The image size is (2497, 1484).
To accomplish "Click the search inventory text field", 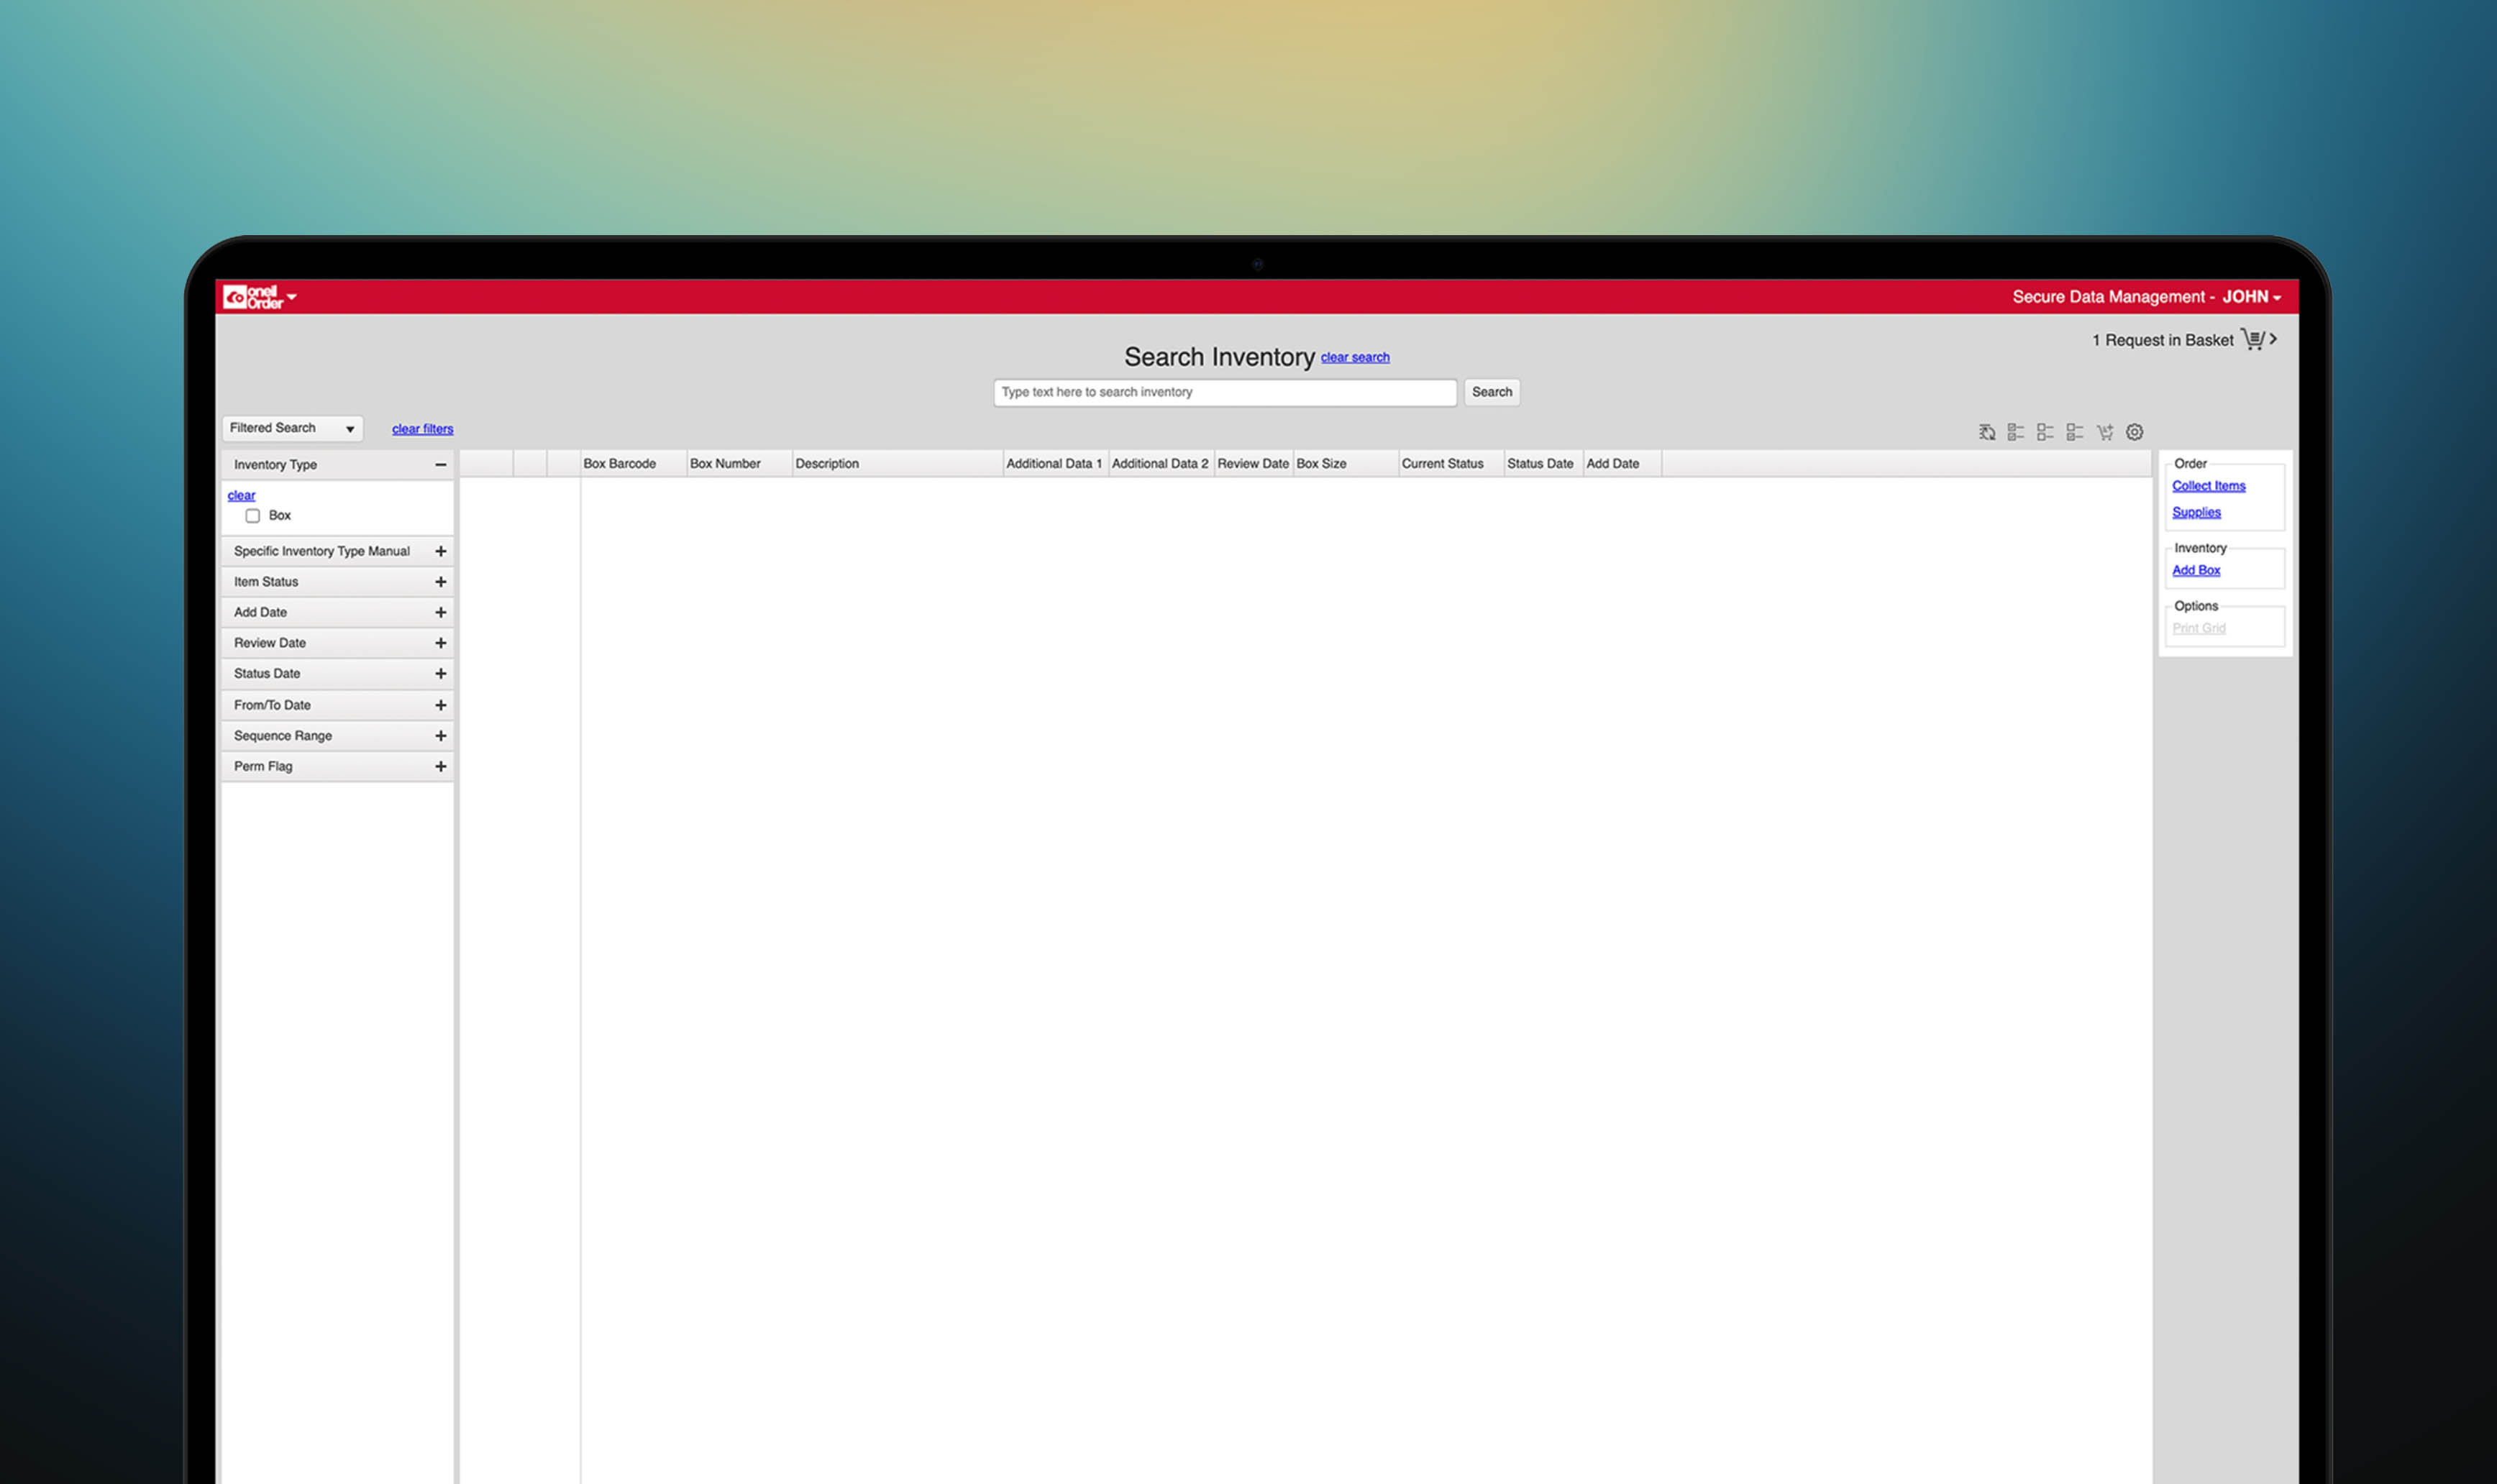I will (1224, 392).
